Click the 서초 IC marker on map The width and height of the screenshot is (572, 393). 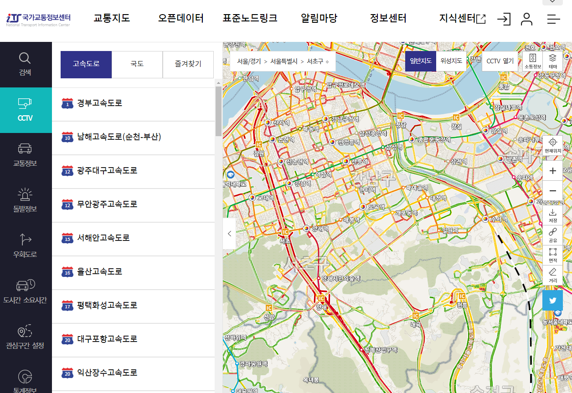tap(285, 232)
